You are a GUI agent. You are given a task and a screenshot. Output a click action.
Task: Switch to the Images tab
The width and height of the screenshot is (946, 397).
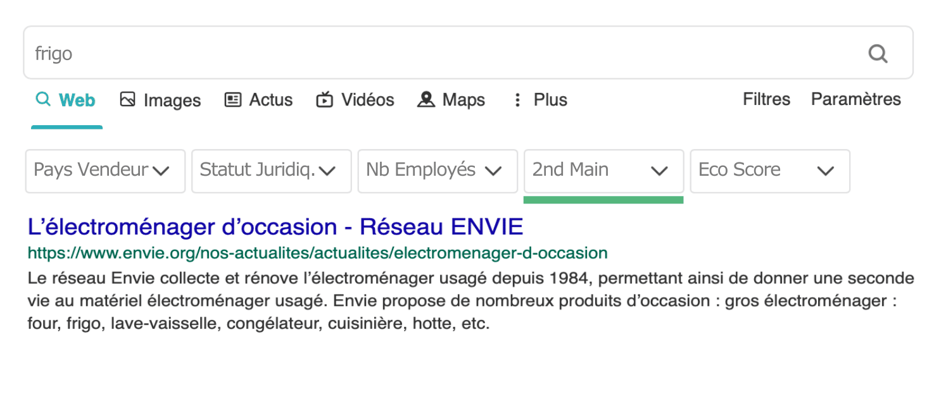point(172,100)
